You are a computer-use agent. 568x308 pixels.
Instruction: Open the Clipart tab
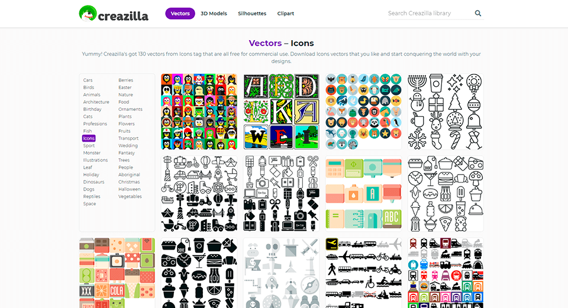pos(285,14)
